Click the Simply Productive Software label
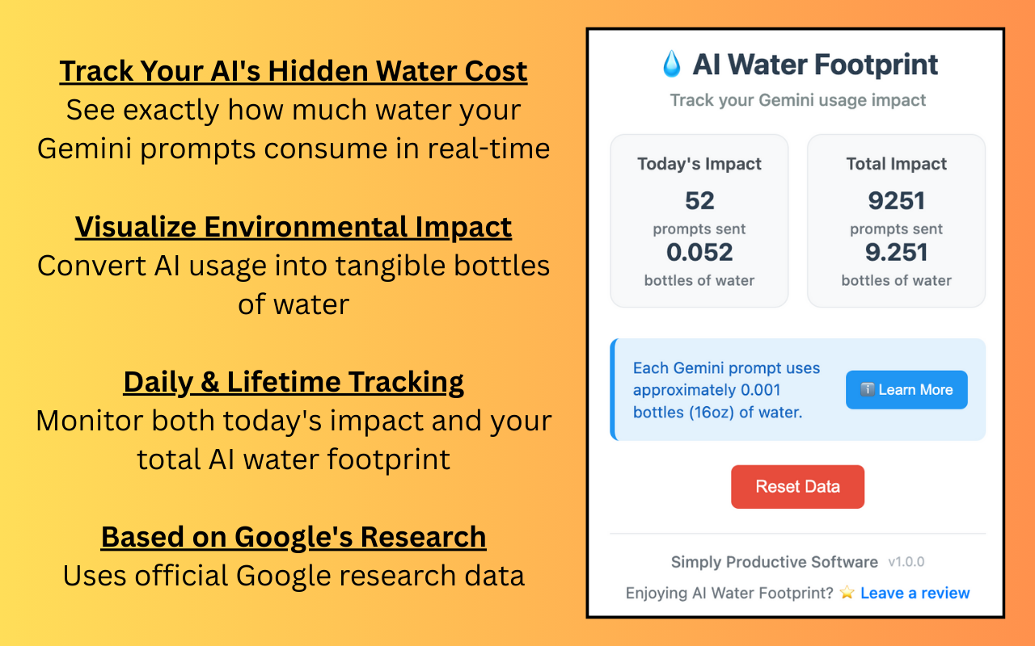The height and width of the screenshot is (646, 1035). click(x=774, y=562)
